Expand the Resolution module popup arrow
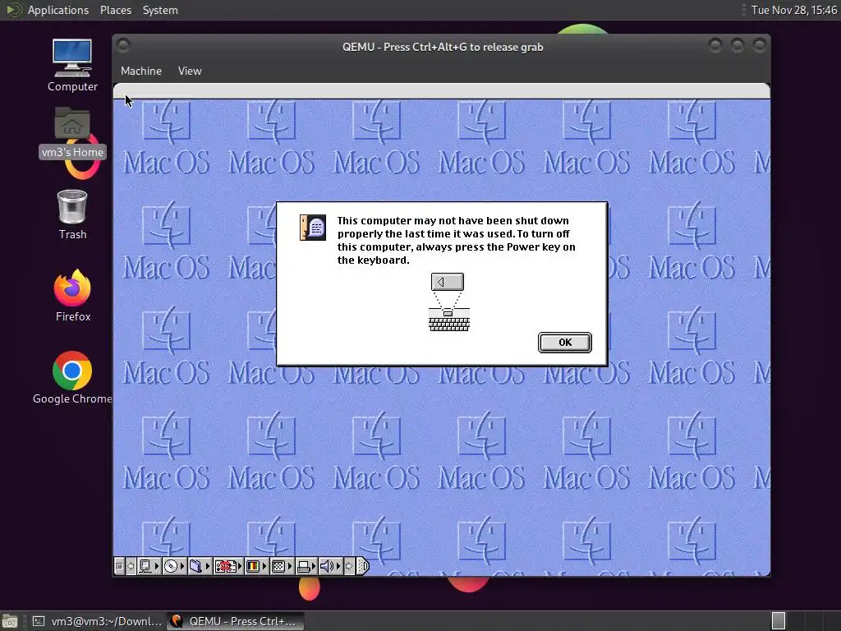 (x=290, y=566)
